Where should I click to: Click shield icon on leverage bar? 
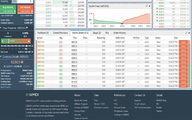coord(3,41)
